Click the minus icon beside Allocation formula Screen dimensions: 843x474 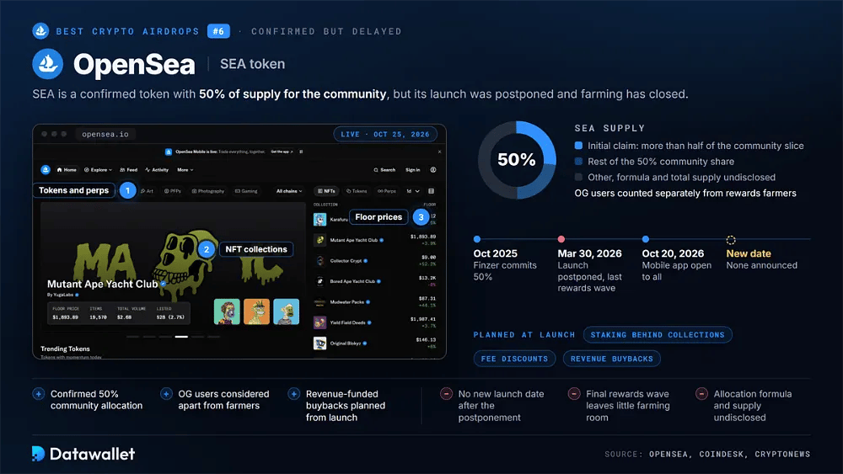(x=701, y=394)
